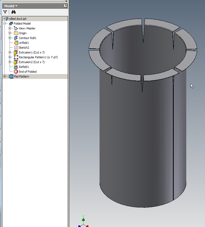This screenshot has width=205, height=227.
Task: Click the green Y axis of the triad
Action: pyautogui.click(x=83, y=220)
